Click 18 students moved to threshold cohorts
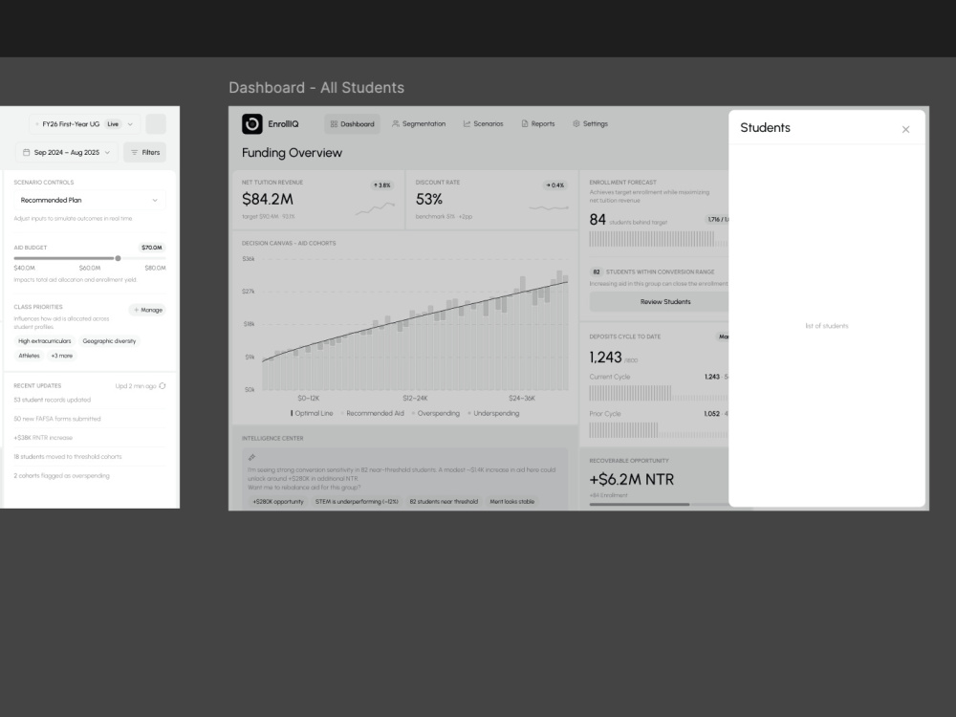Screen dimensions: 956x717 [x=68, y=457]
